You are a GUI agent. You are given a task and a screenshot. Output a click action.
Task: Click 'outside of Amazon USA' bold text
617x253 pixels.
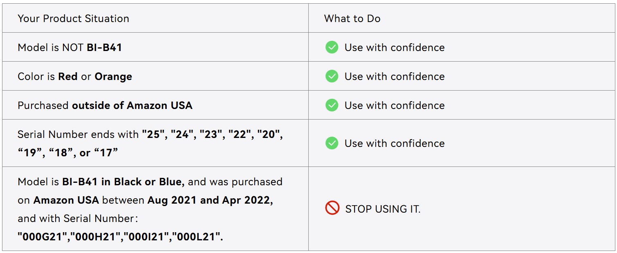[132, 105]
